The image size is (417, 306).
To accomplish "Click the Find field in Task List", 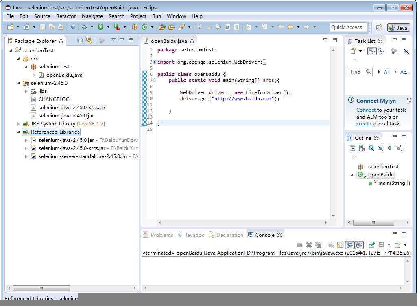I will (x=360, y=72).
